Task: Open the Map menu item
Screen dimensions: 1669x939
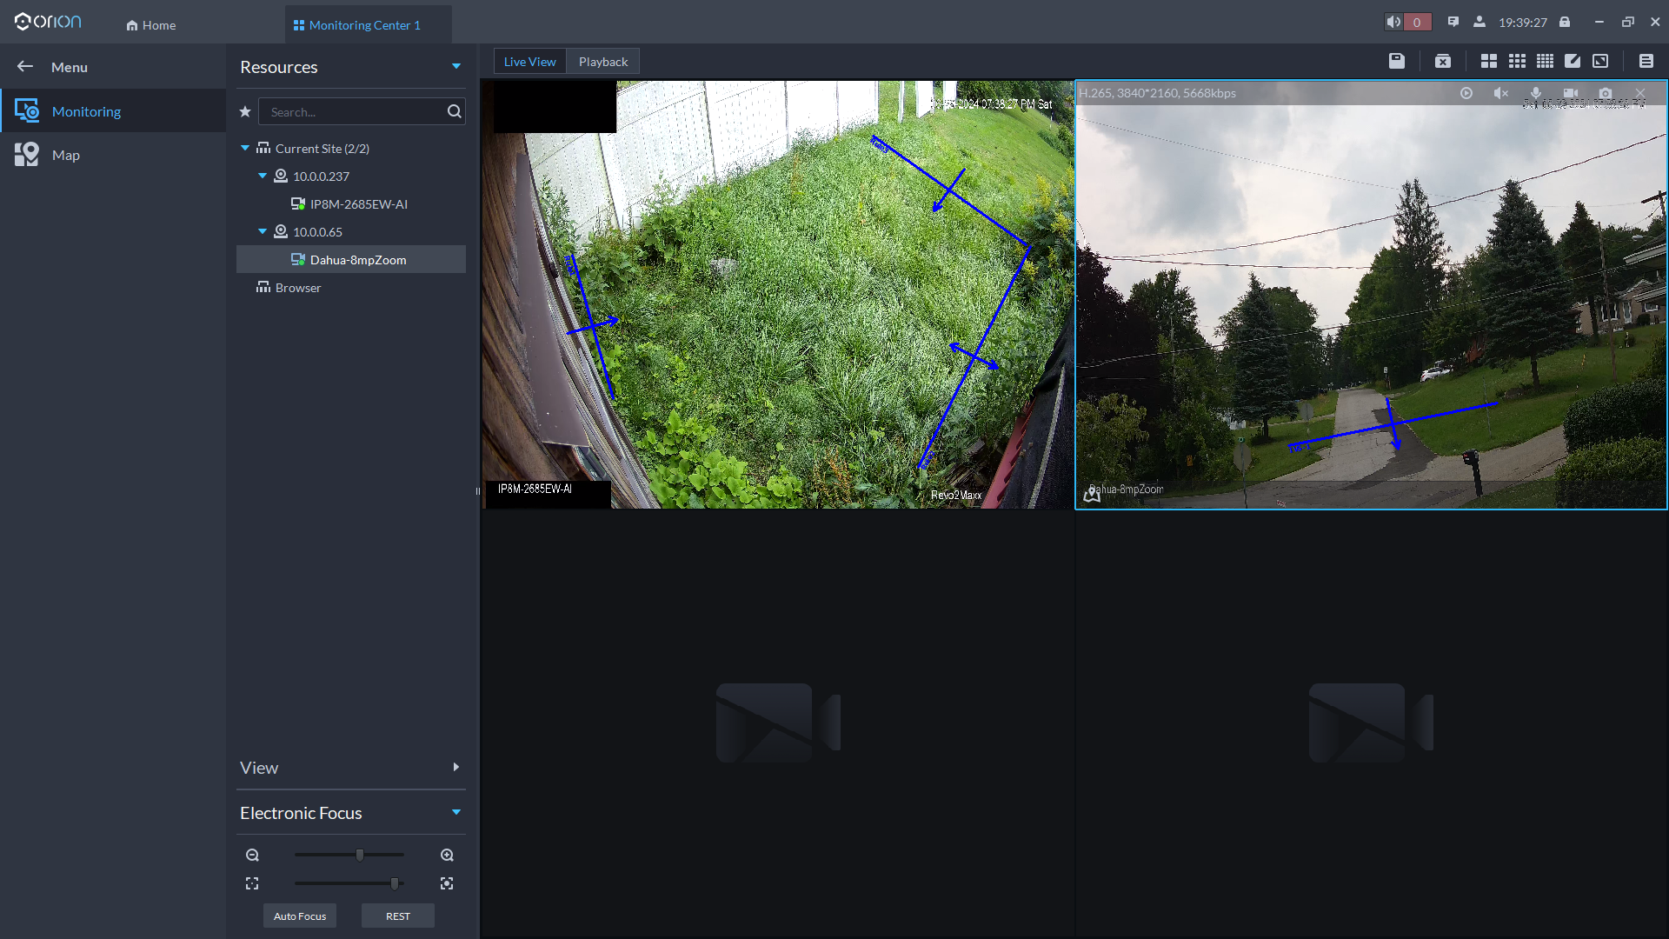Action: (113, 155)
